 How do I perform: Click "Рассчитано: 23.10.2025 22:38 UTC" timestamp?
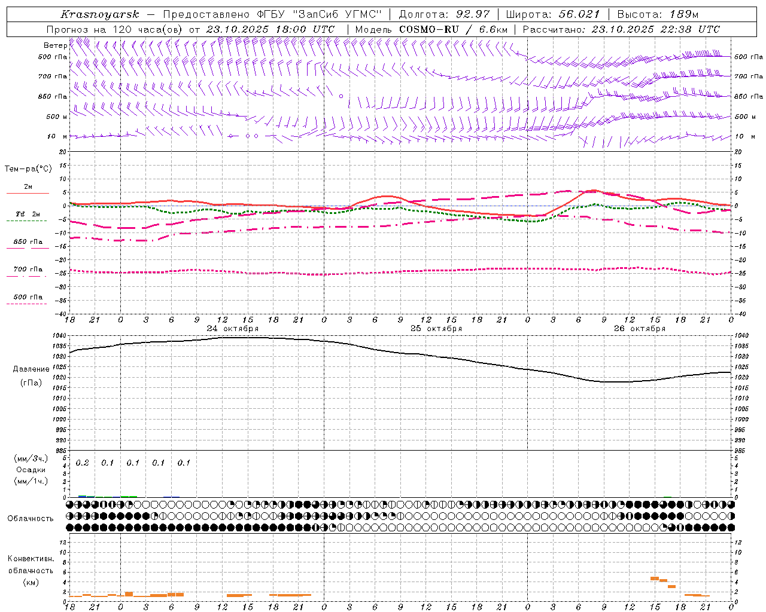(x=621, y=29)
